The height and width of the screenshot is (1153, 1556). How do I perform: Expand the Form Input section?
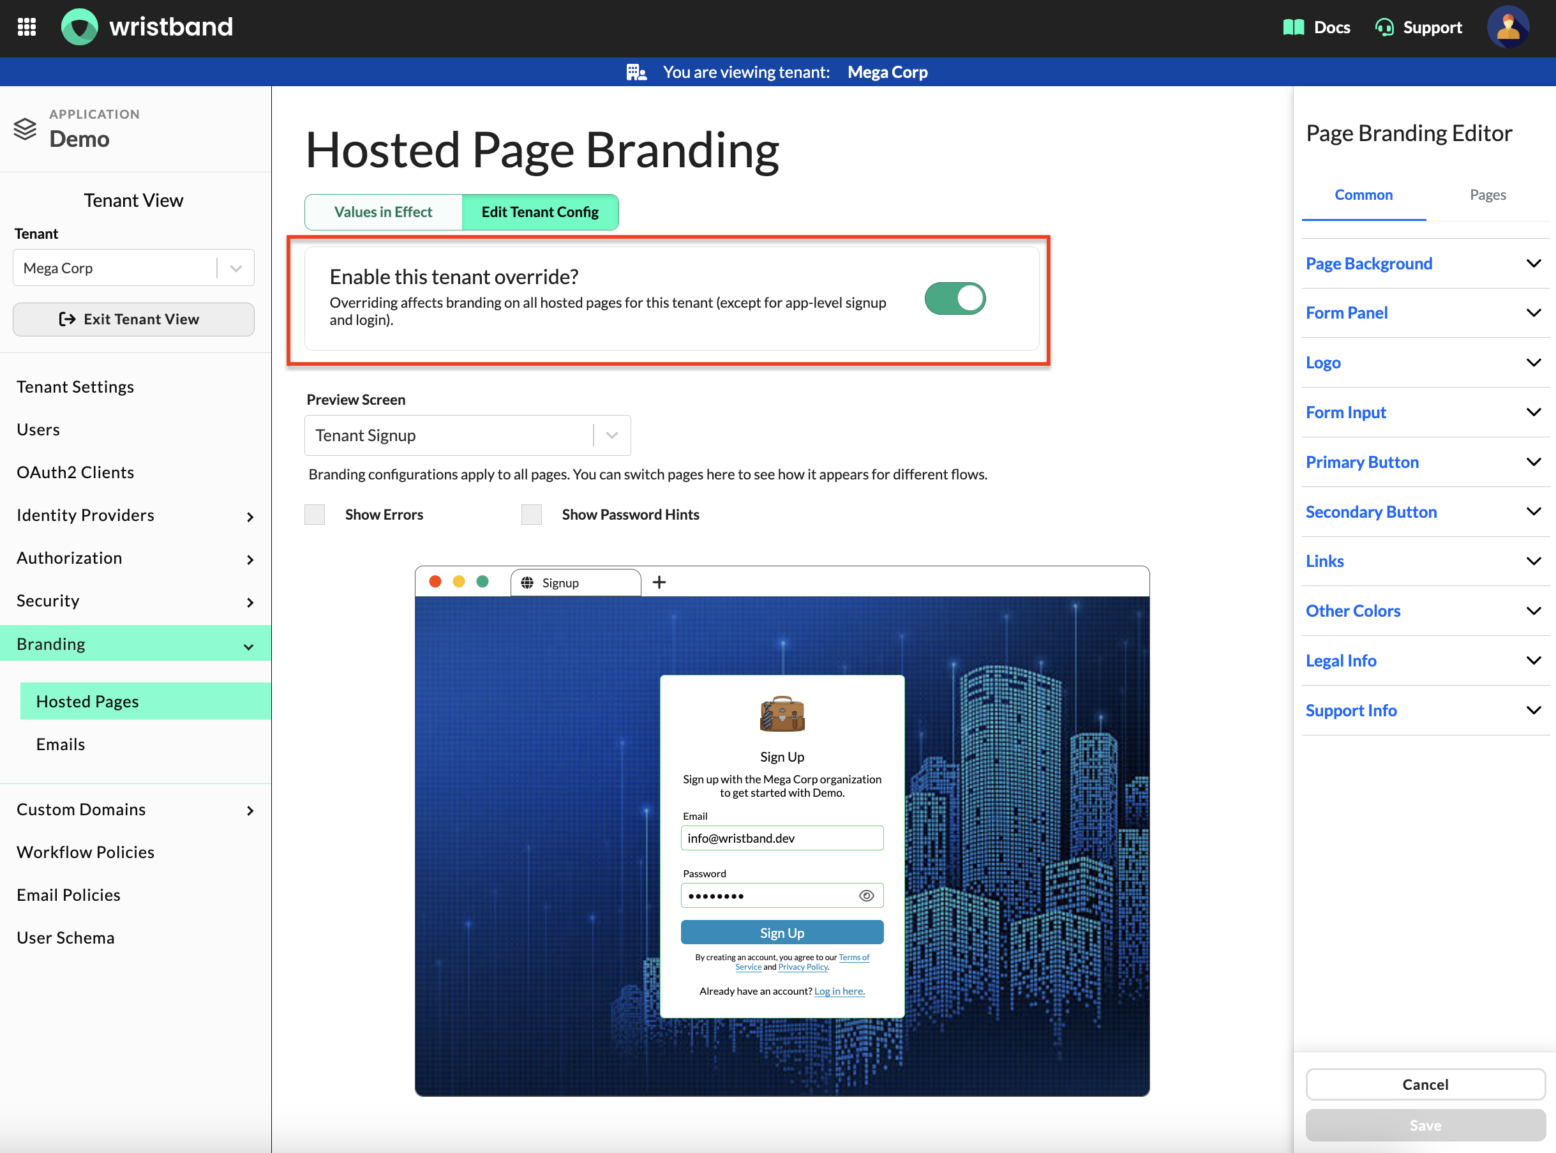click(x=1425, y=412)
